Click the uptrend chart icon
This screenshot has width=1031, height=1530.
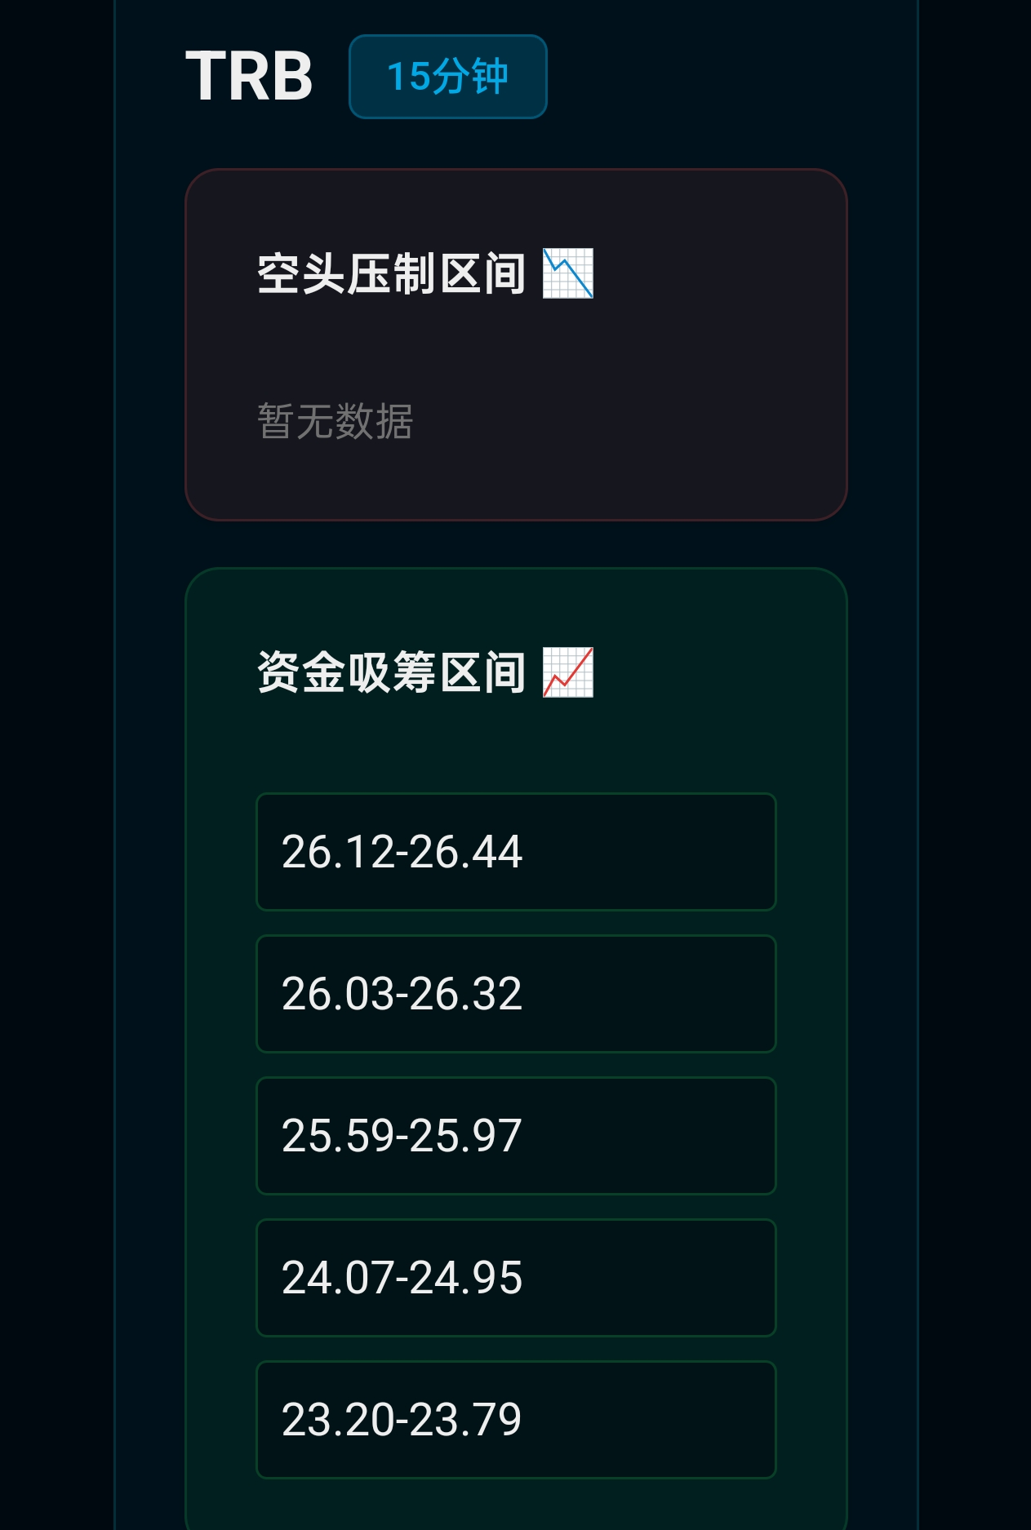(x=568, y=672)
